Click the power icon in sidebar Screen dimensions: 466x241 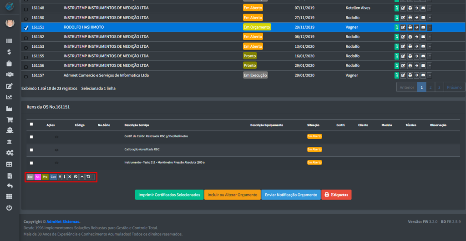[9, 207]
